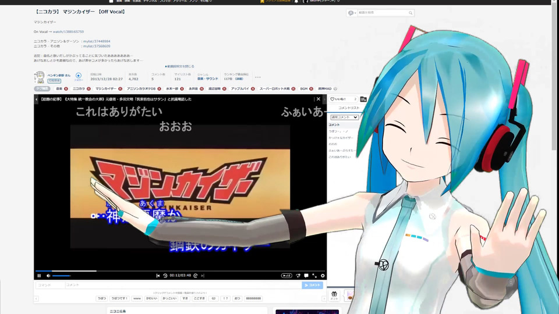Open the watch/1388165759 On Vocal link
Image resolution: width=559 pixels, height=314 pixels.
click(69, 31)
